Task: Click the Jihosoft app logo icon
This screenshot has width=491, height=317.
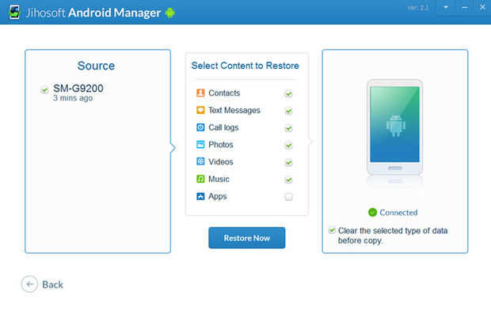Action: (x=14, y=12)
